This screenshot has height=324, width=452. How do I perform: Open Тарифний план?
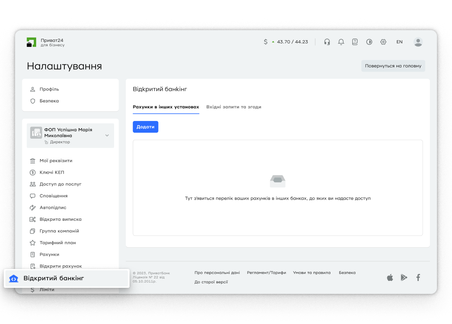(x=58, y=243)
